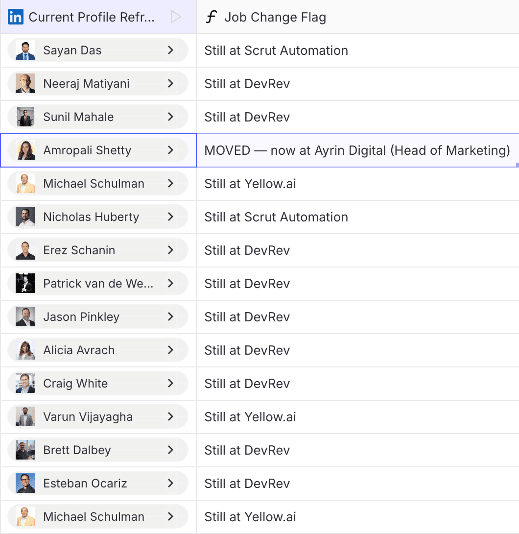Screen dimensions: 519x534
Task: Expand the Erez Schanin row chevron
Action: 171,250
